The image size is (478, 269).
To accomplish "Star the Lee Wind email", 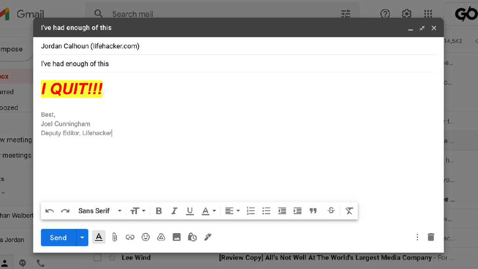I will coord(112,258).
